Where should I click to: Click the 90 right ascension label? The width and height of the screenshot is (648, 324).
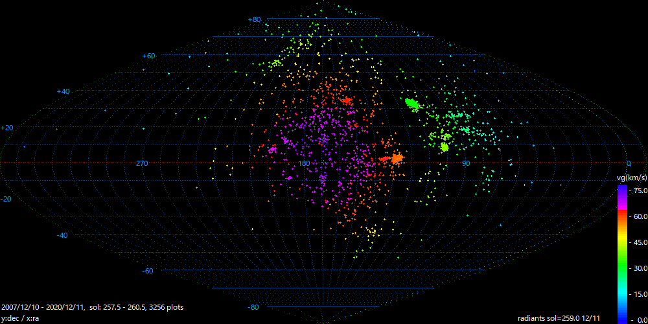465,163
